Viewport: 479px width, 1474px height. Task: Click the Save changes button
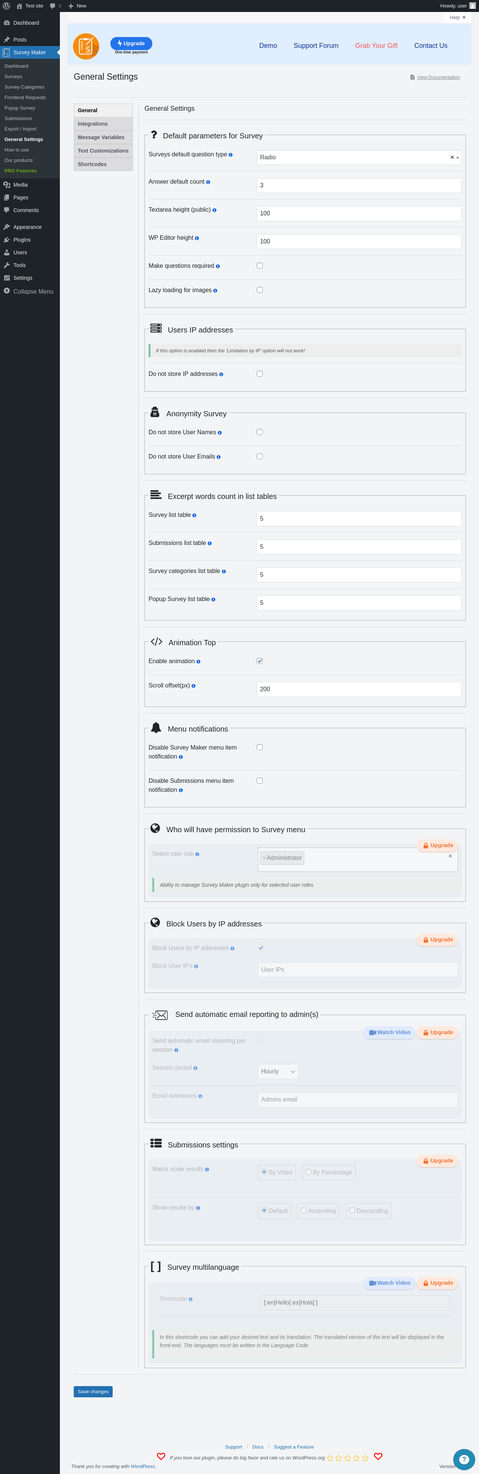[93, 1392]
